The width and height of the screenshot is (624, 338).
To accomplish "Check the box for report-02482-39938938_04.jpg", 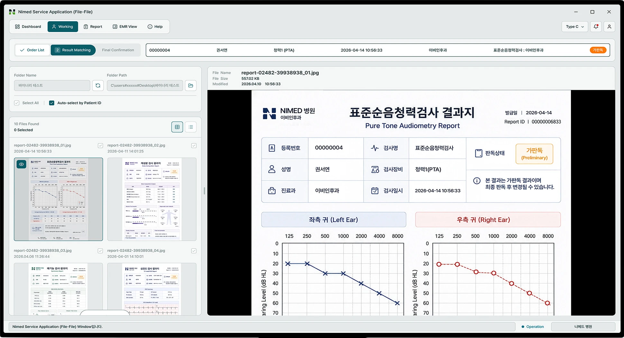I will click(194, 251).
